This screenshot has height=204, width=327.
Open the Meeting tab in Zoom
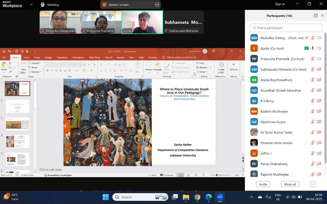[x=50, y=5]
